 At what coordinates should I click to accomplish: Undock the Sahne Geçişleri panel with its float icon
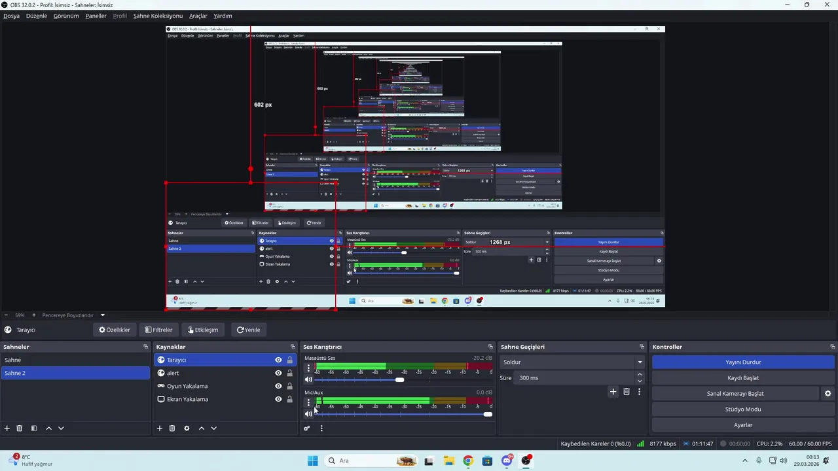tap(642, 347)
